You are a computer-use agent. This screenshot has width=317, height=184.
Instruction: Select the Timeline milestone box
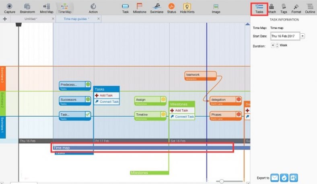(150, 116)
